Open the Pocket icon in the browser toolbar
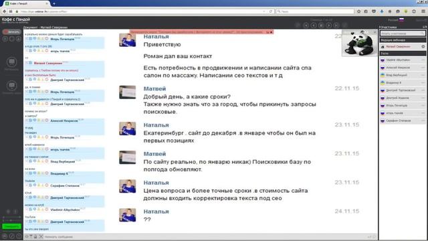The width and height of the screenshot is (428, 241). coord(374,11)
